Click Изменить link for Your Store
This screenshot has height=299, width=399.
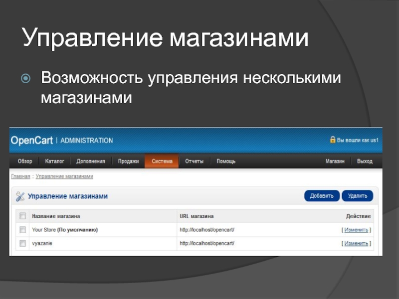[356, 230]
